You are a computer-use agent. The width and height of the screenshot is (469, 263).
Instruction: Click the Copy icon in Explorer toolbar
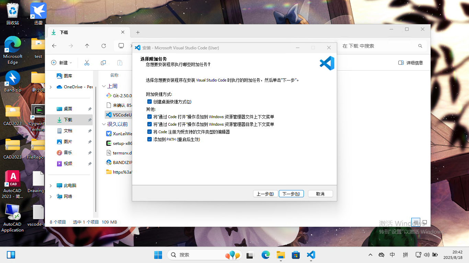tap(103, 62)
